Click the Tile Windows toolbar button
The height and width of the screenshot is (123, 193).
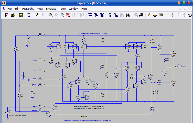coord(90,15)
